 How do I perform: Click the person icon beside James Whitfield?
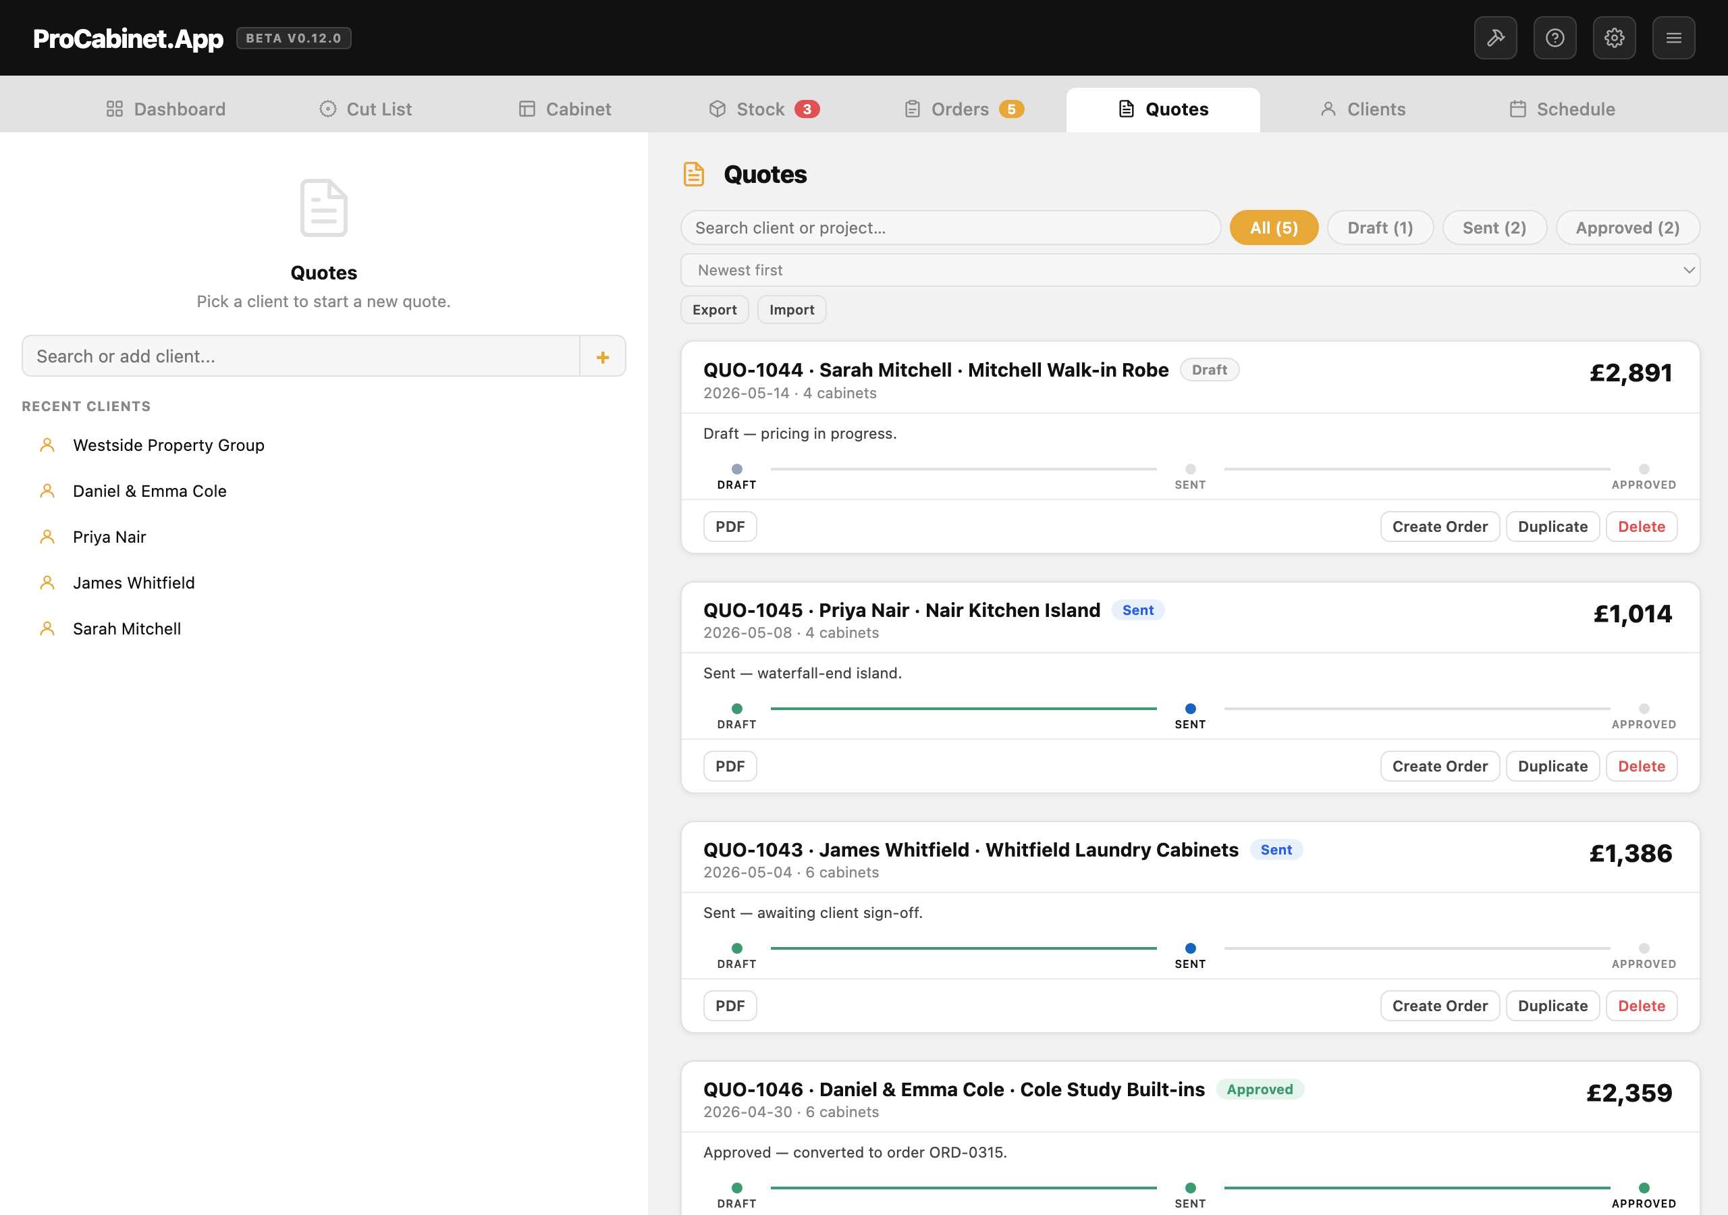pos(47,583)
